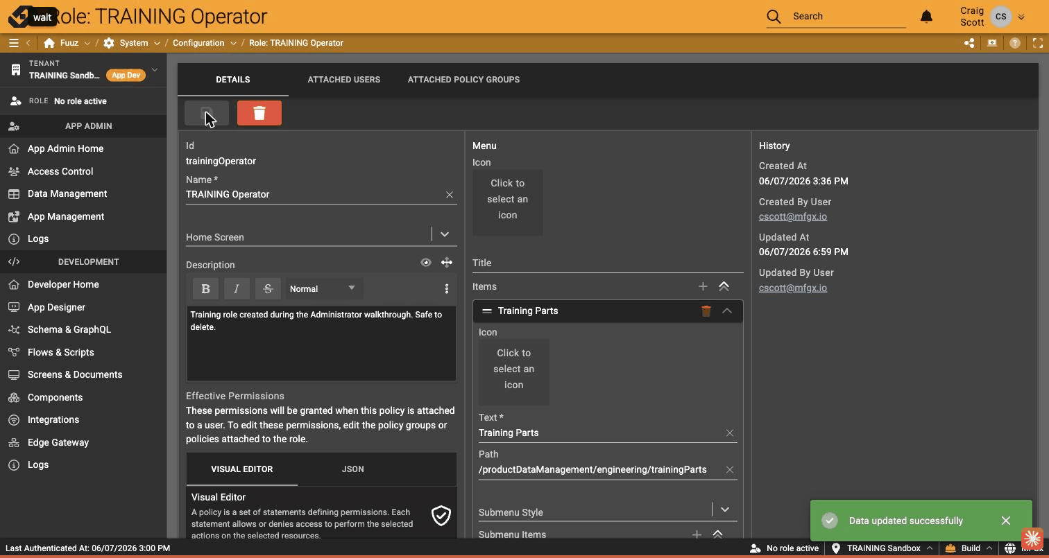Toggle bold formatting in Description editor

(x=205, y=288)
